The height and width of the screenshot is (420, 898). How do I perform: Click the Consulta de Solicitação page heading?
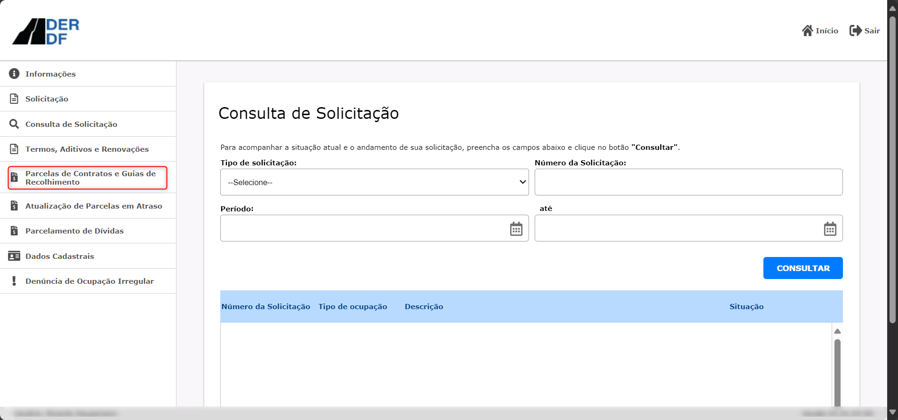pos(309,113)
